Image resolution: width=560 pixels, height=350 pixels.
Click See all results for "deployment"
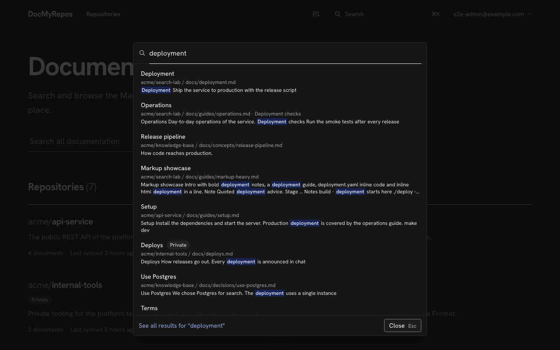pos(182,325)
